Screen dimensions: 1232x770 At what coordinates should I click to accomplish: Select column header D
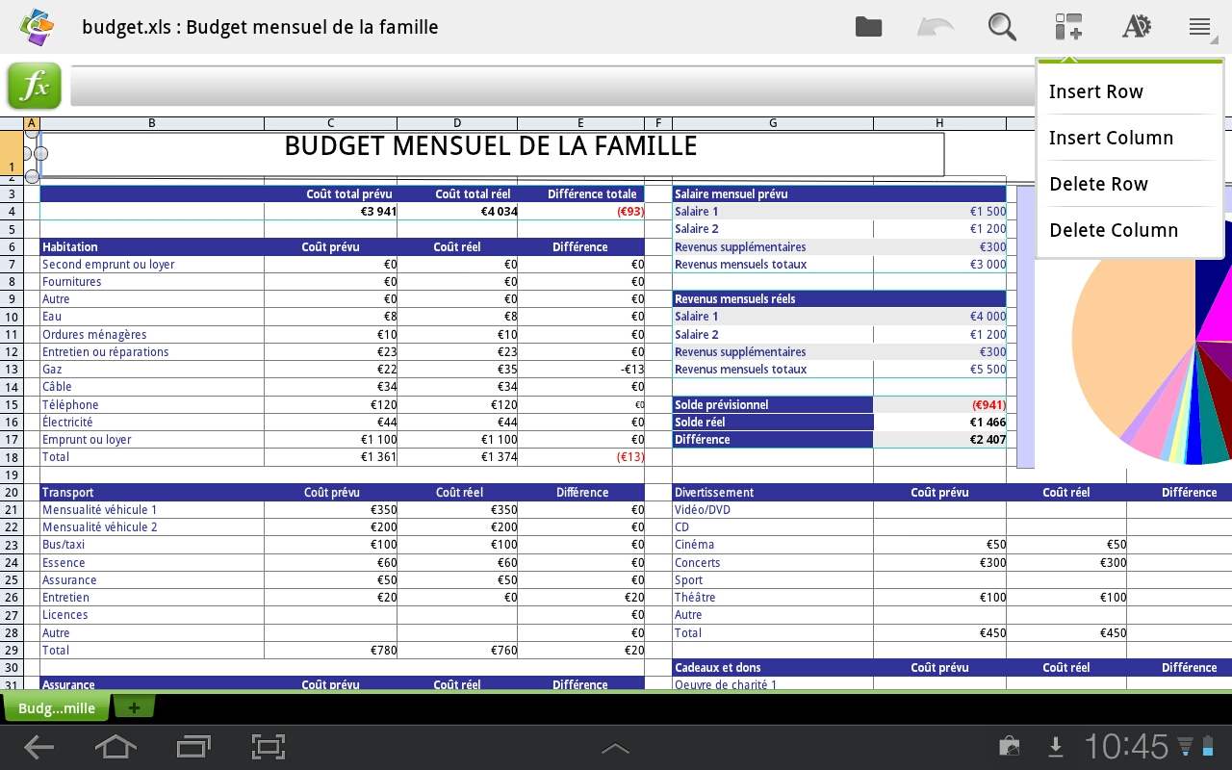coord(457,123)
